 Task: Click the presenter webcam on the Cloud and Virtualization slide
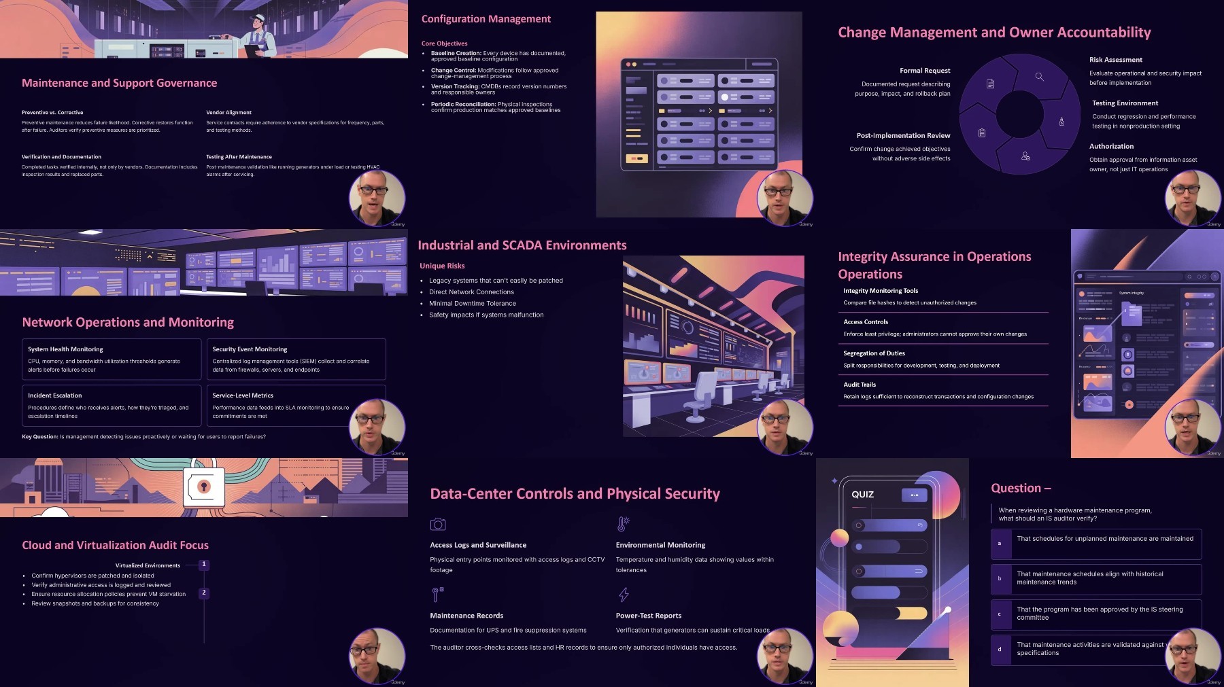pyautogui.click(x=377, y=656)
